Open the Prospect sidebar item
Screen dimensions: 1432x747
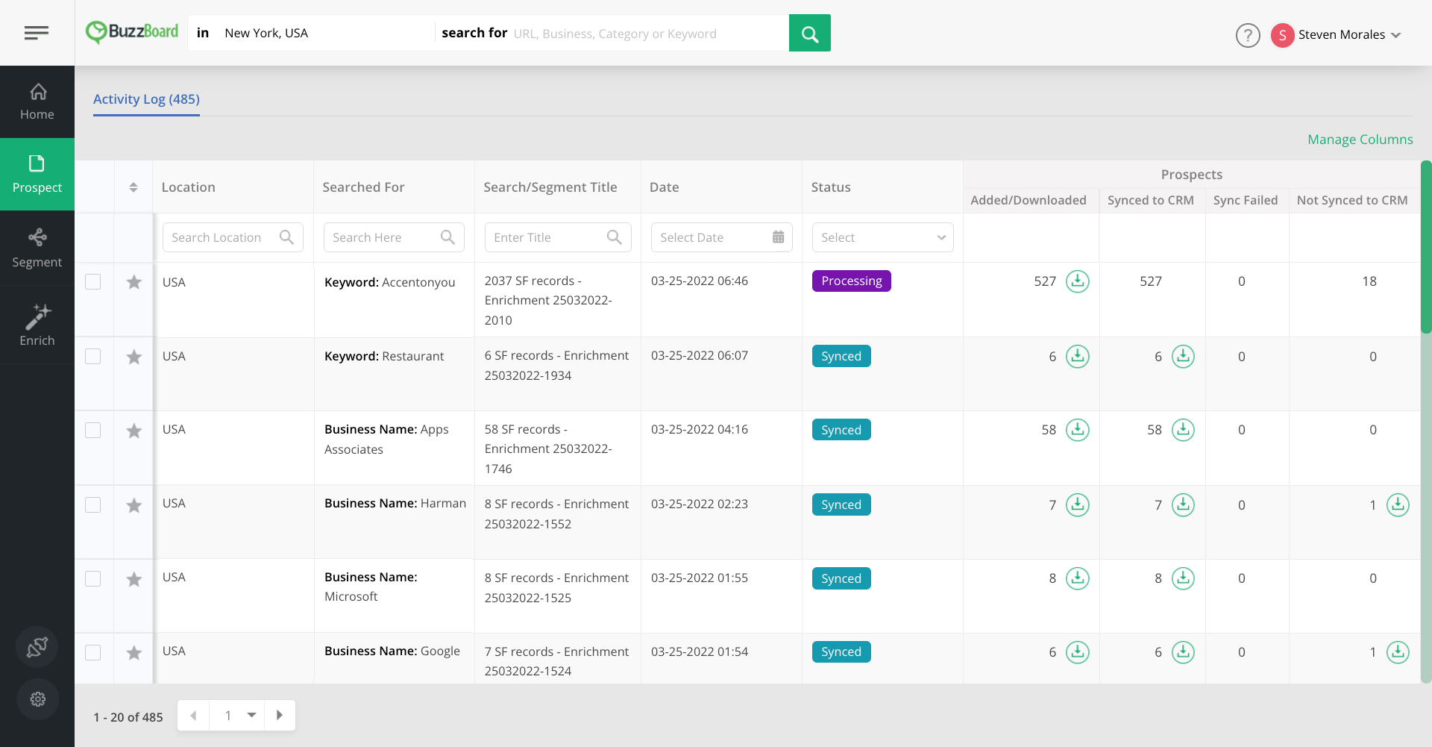tap(37, 175)
